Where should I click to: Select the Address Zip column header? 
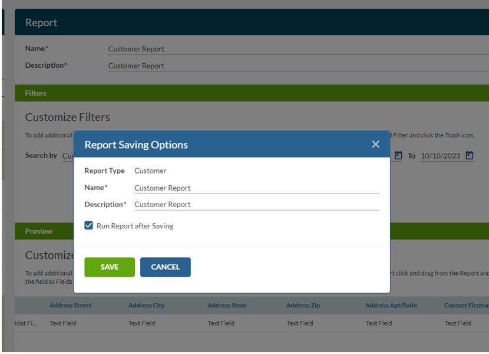tap(303, 305)
